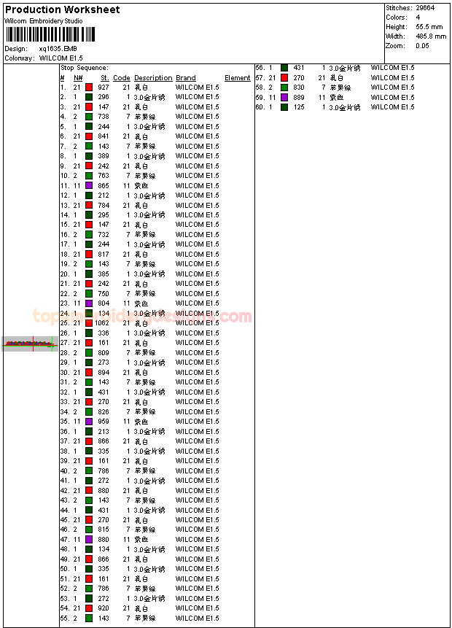
Task: Click stitch count '826' in row 34
Action: [x=104, y=411]
